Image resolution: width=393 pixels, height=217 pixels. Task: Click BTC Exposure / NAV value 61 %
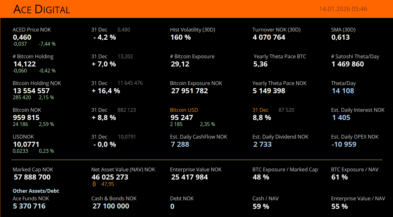coord(340,177)
